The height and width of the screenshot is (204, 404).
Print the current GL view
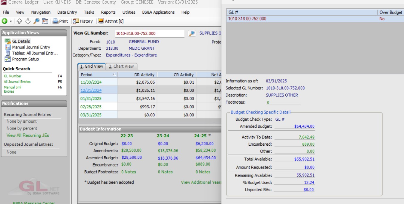coord(60,21)
